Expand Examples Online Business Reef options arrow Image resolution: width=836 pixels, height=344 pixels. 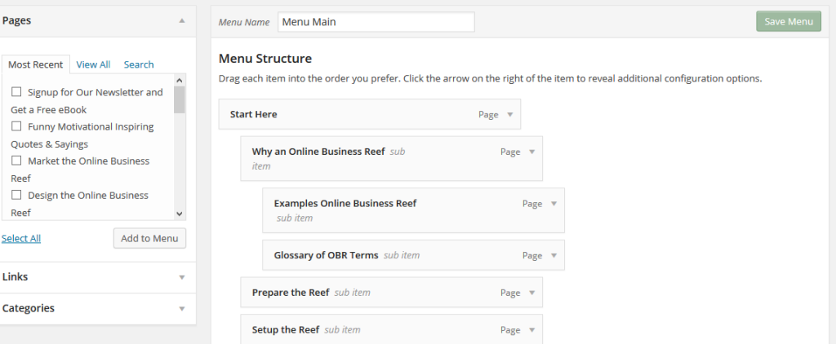(554, 204)
